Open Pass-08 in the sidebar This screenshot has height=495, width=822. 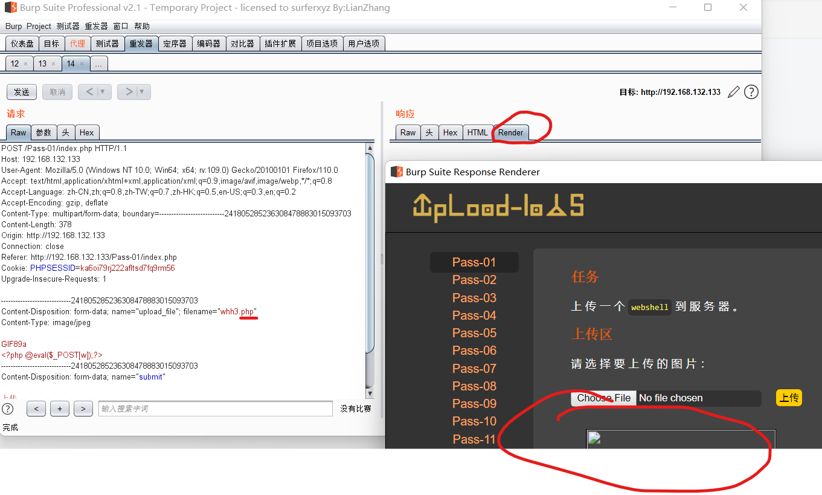click(x=474, y=386)
